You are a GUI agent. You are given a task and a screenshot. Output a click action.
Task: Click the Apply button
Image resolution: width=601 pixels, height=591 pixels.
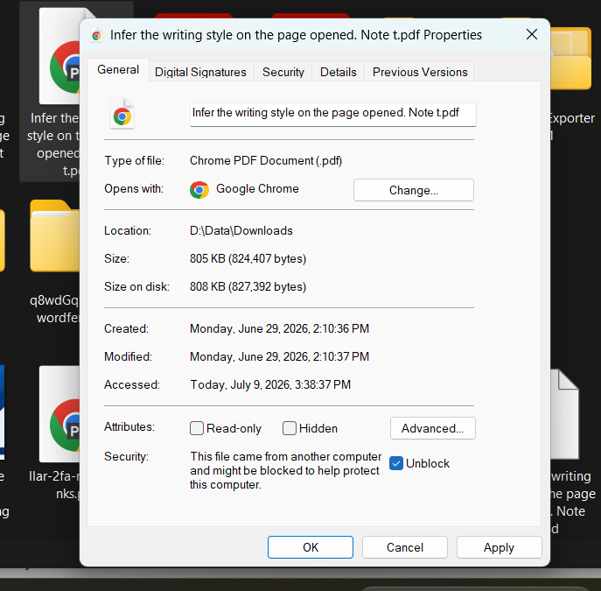[499, 547]
